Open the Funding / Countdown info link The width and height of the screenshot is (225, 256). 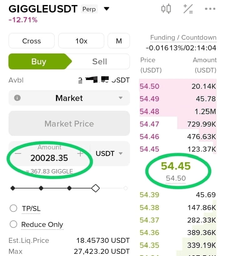pos(183,38)
